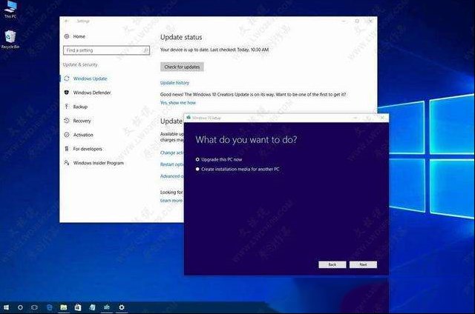Click the Windows 10 Setup title bar icon
Screen dimensions: 475x314
click(189, 118)
